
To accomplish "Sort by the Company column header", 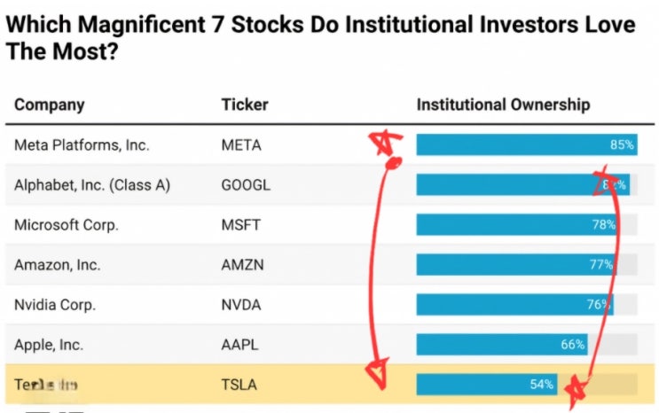I will click(50, 105).
